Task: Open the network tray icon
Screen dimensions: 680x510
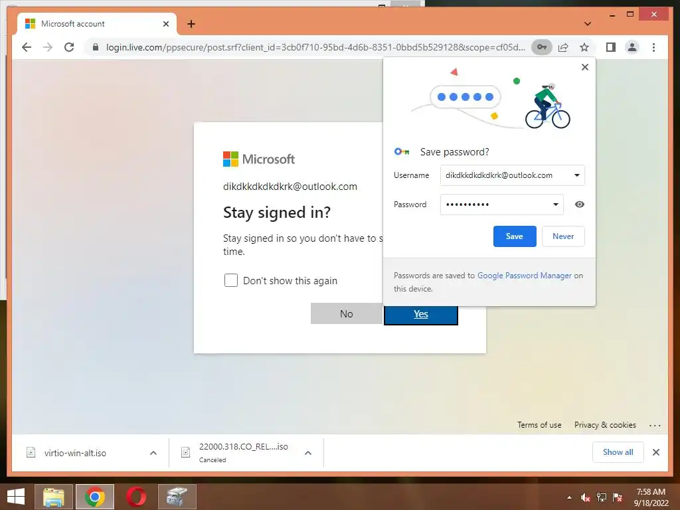Action: click(x=602, y=497)
